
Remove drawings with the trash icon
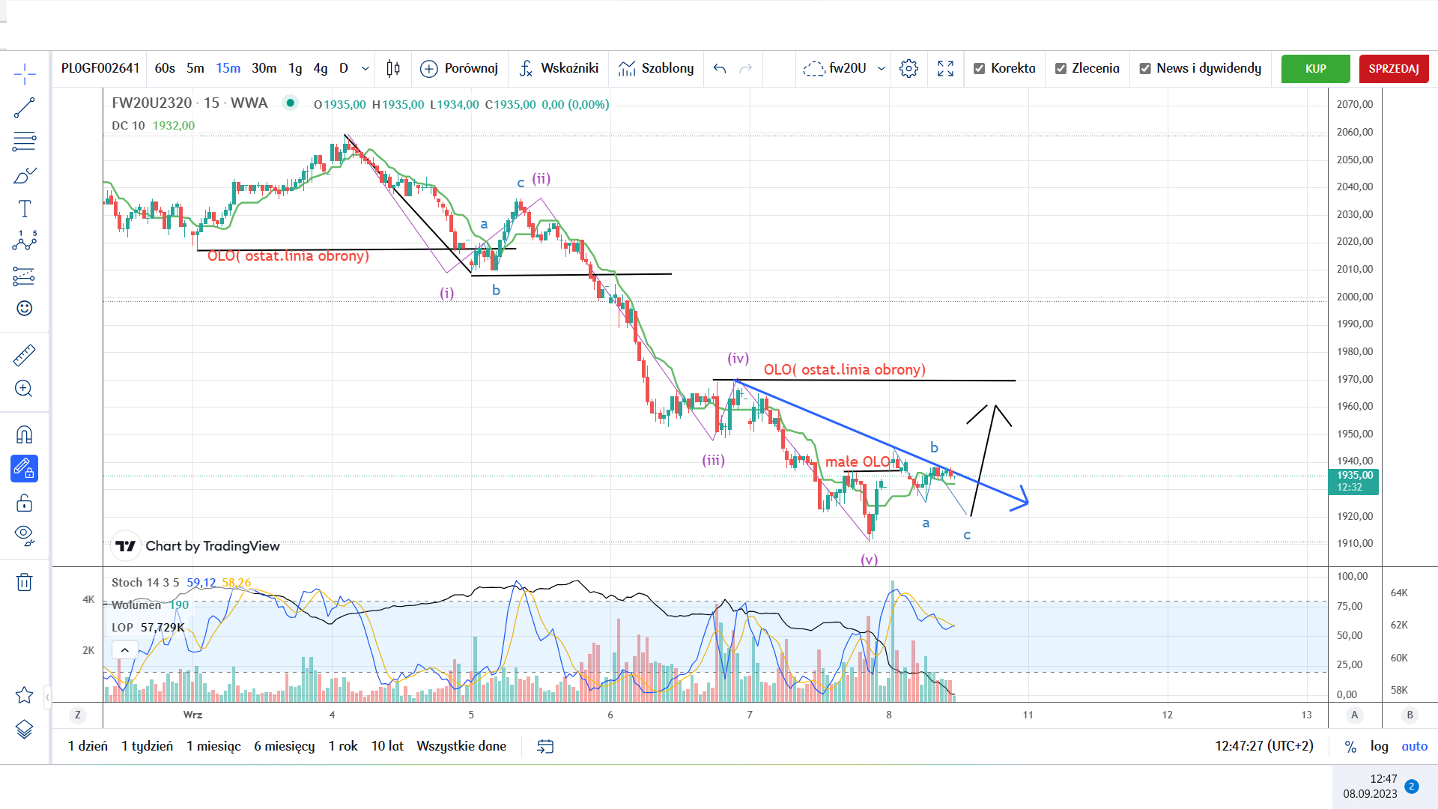coord(25,582)
